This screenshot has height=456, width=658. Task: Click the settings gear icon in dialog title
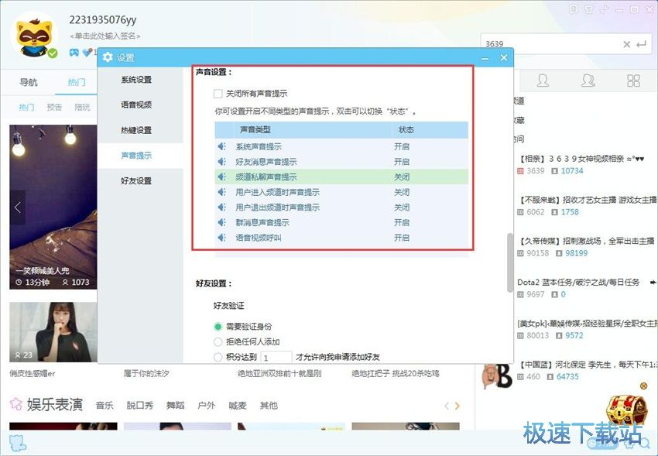point(108,57)
